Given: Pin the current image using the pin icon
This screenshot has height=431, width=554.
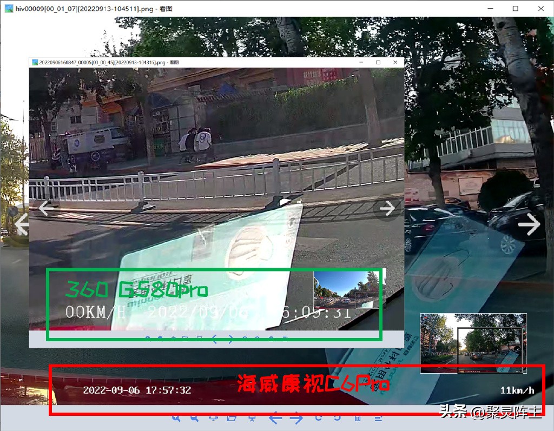Looking at the screenshot, I should click(x=252, y=418).
